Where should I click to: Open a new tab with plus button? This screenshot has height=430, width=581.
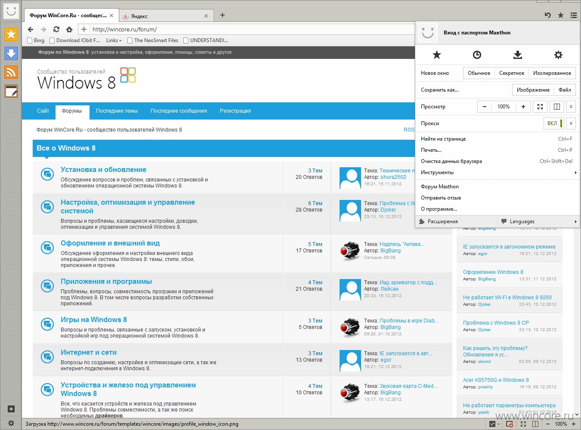(223, 15)
